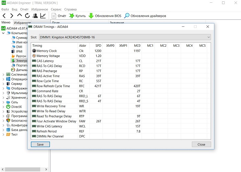This screenshot has width=241, height=172.
Task: Click sidebar horizontal scrollbar left arrow
Action: click(x=3, y=169)
